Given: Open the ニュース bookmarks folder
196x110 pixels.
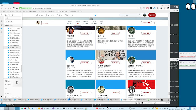Looking at the screenshot, I should pyautogui.click(x=22, y=11).
